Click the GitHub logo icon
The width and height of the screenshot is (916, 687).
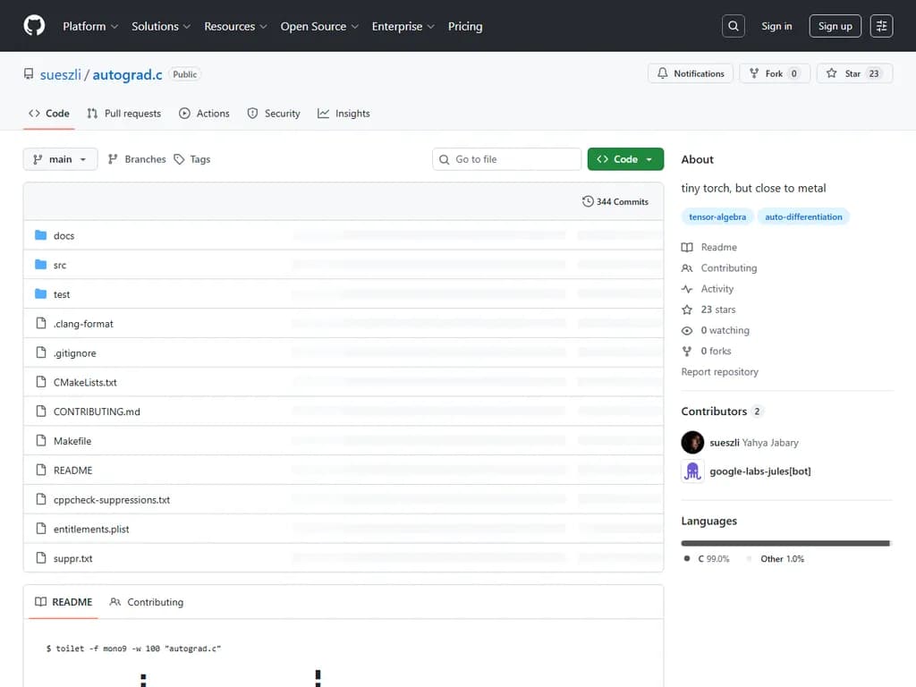pos(34,26)
